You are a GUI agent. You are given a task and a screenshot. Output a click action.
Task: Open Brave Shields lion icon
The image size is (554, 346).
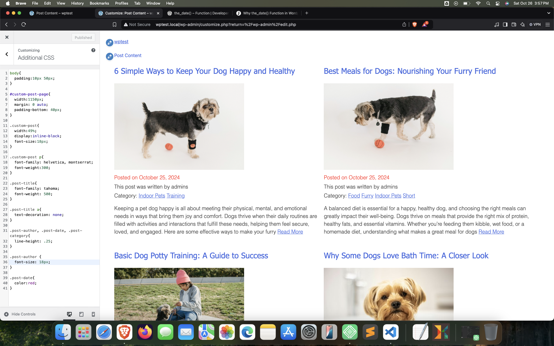coord(415,25)
